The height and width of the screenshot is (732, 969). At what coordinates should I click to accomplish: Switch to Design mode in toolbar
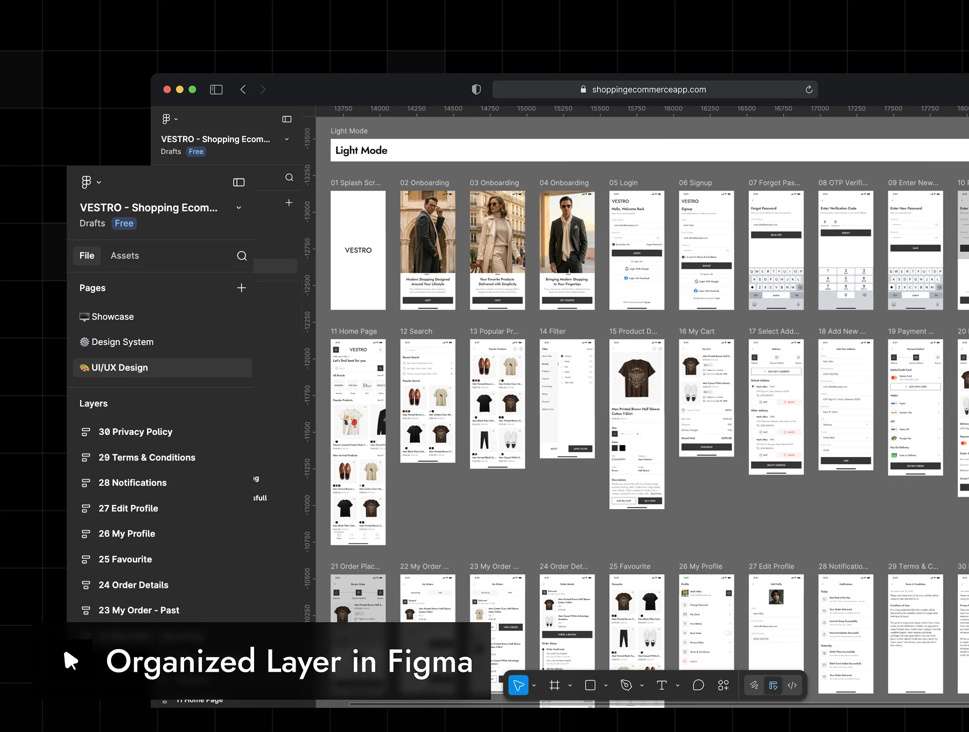click(x=773, y=685)
